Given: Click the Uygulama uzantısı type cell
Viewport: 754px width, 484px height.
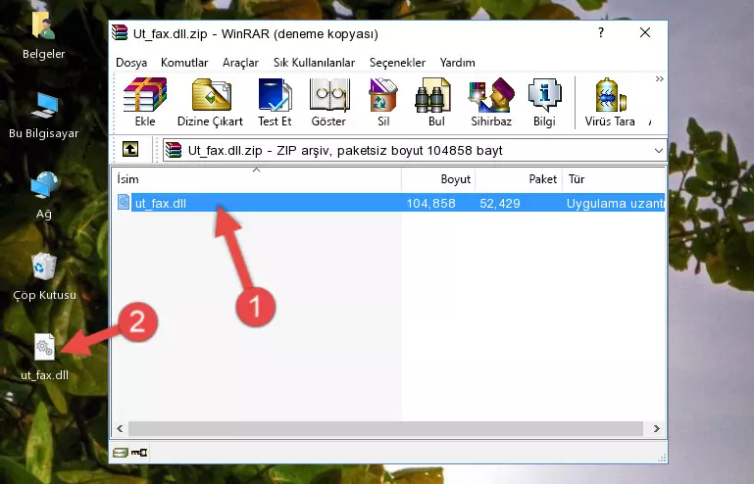Looking at the screenshot, I should 616,204.
